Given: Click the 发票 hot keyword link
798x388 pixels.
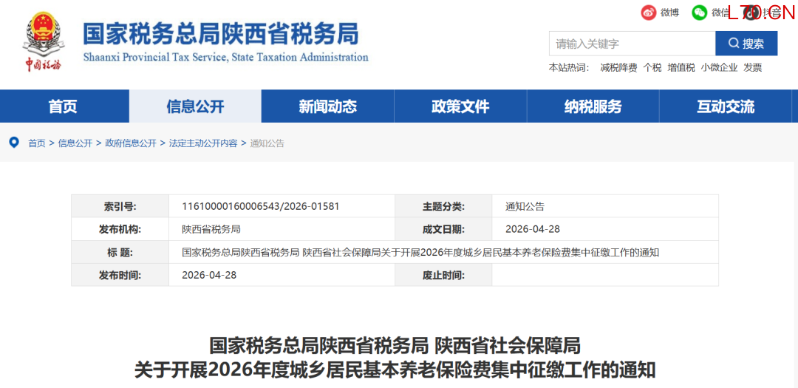Looking at the screenshot, I should [x=752, y=67].
